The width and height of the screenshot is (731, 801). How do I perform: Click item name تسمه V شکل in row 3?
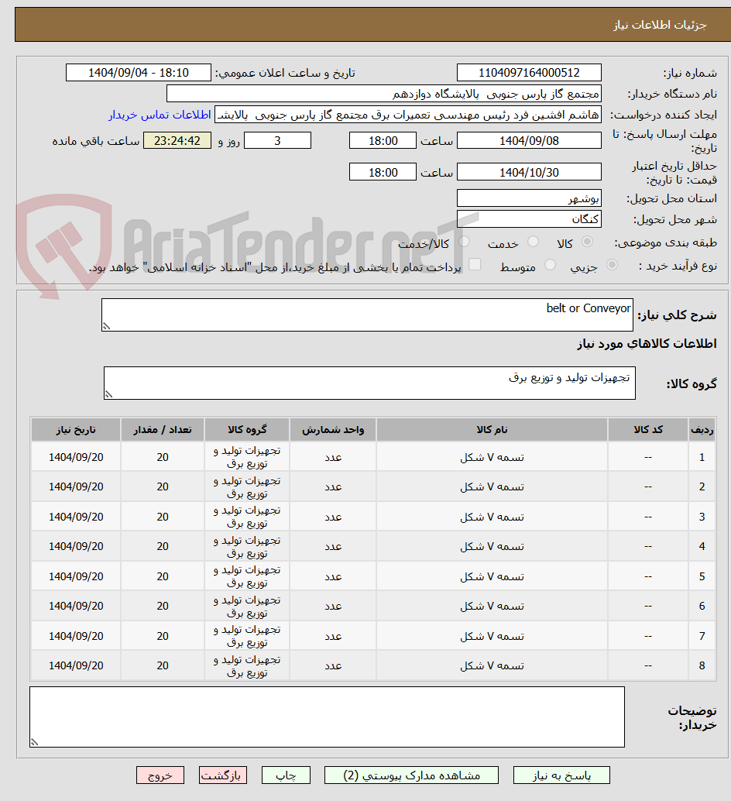tap(492, 517)
